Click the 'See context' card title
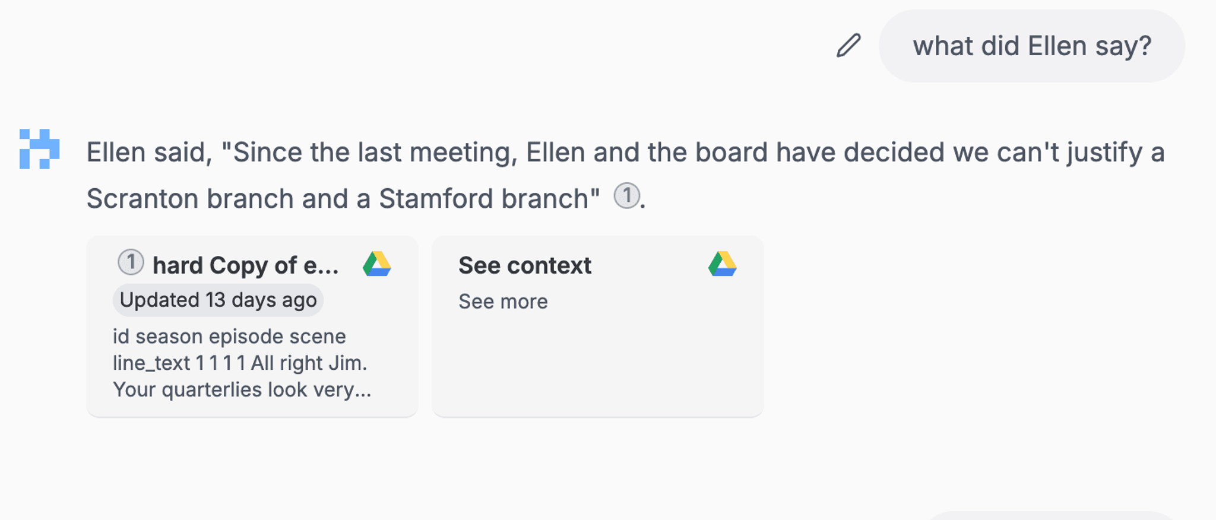 [525, 265]
